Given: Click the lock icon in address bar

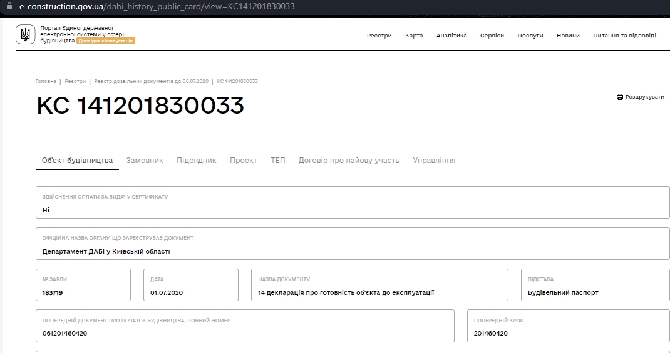Looking at the screenshot, I should coord(9,6).
